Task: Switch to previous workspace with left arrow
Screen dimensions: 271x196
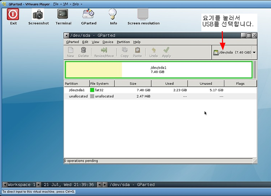Action: point(5,185)
